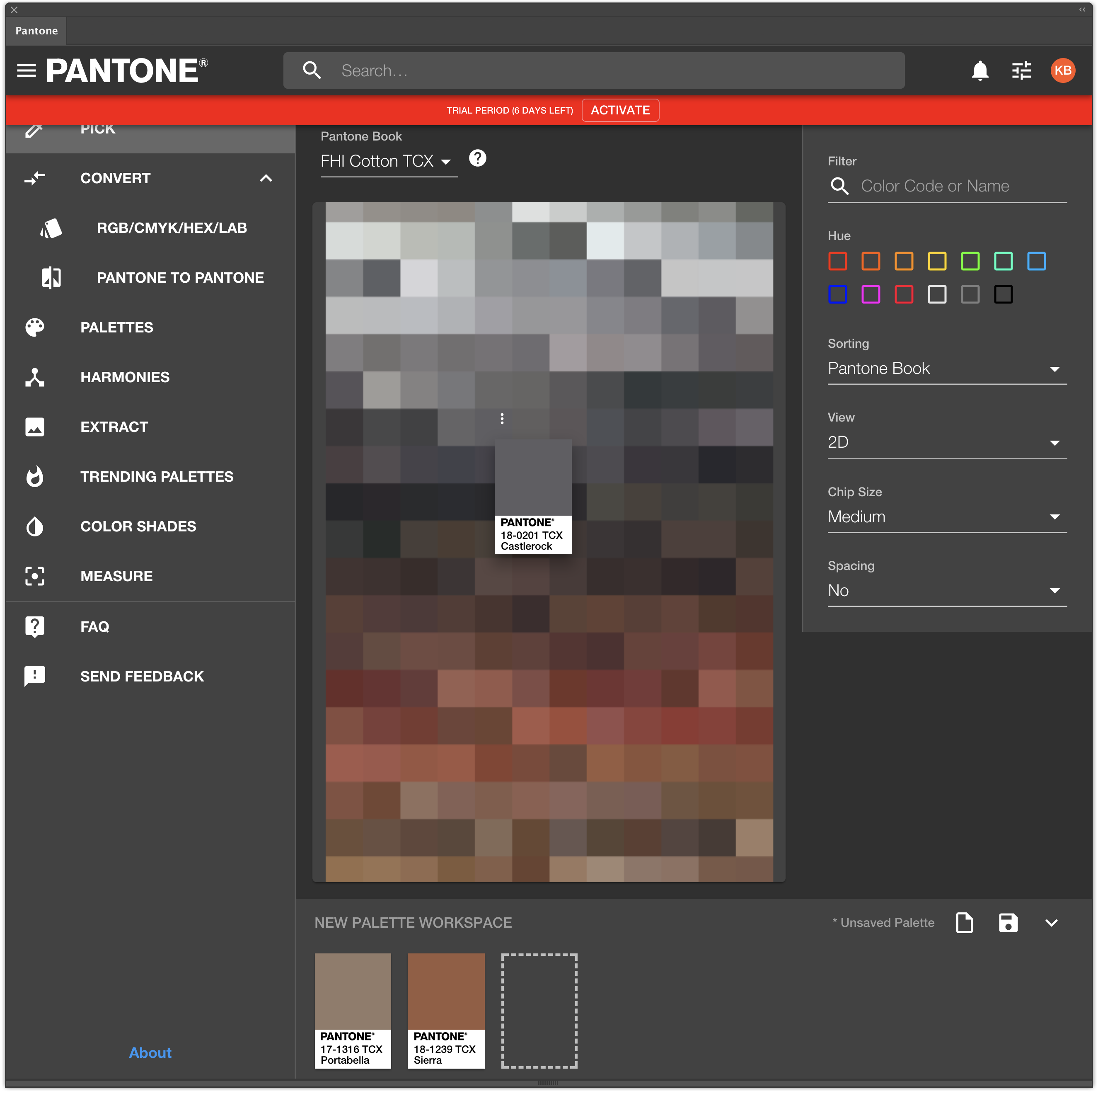Toggle the red hue filter

tap(837, 261)
